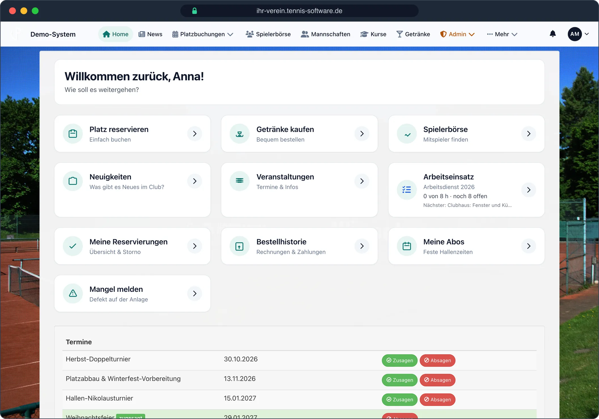Open the Spielerbörse nav item
This screenshot has width=599, height=419.
tap(268, 34)
